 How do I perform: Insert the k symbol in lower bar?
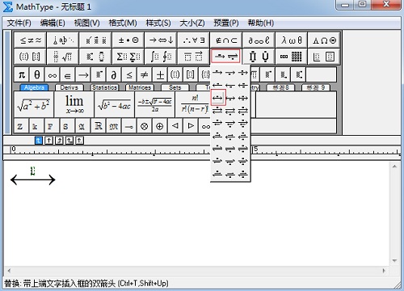coord(35,126)
